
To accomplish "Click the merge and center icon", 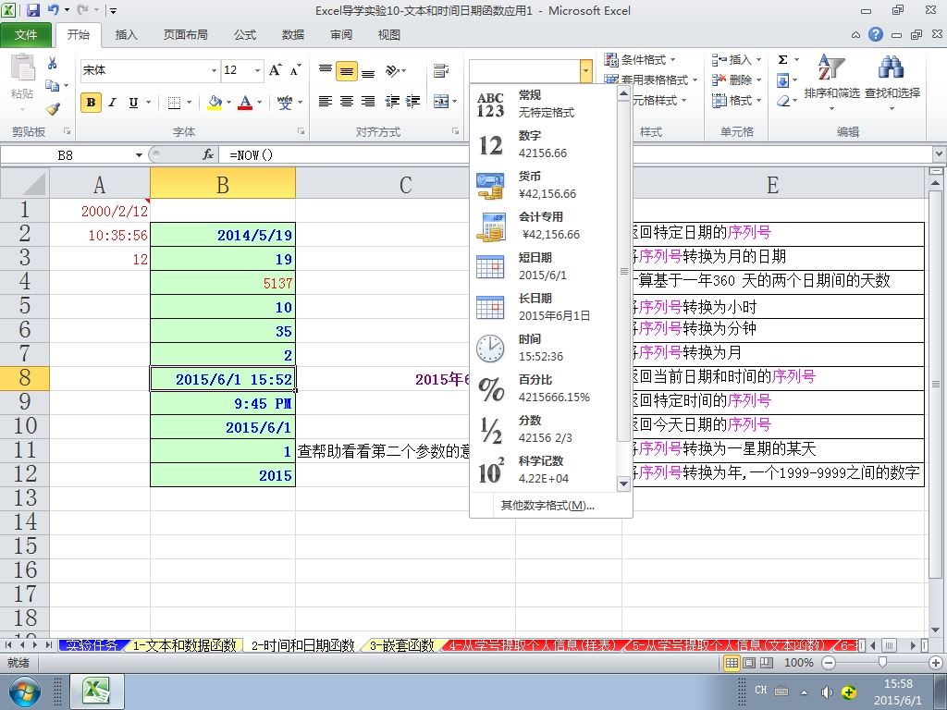I will (441, 102).
